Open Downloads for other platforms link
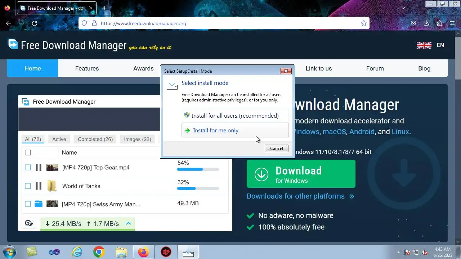461x259 pixels. tap(300, 196)
